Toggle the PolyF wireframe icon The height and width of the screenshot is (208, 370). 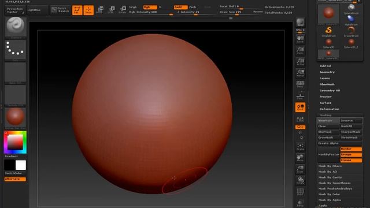point(301,192)
